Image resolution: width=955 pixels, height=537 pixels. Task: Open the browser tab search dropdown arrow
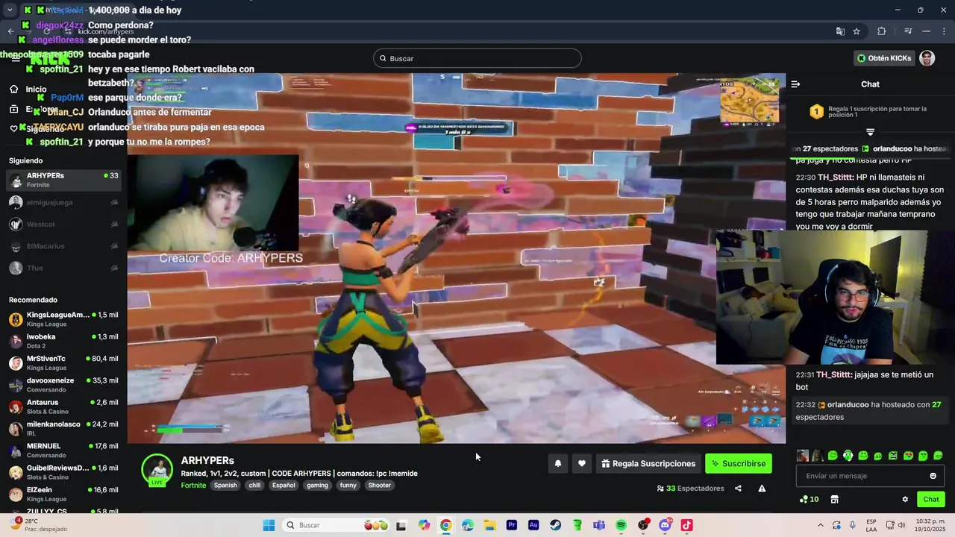(10, 10)
